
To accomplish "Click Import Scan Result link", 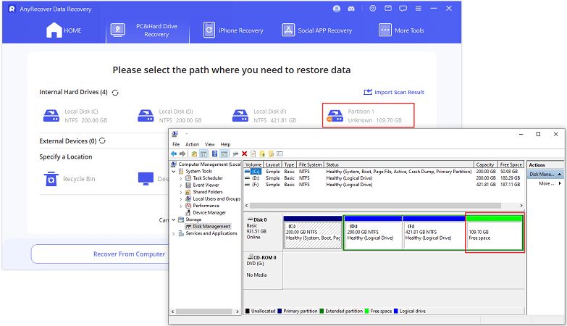I will (x=394, y=92).
